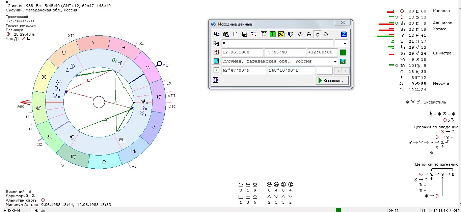Toggle the swap-charts arrows button

308,34
